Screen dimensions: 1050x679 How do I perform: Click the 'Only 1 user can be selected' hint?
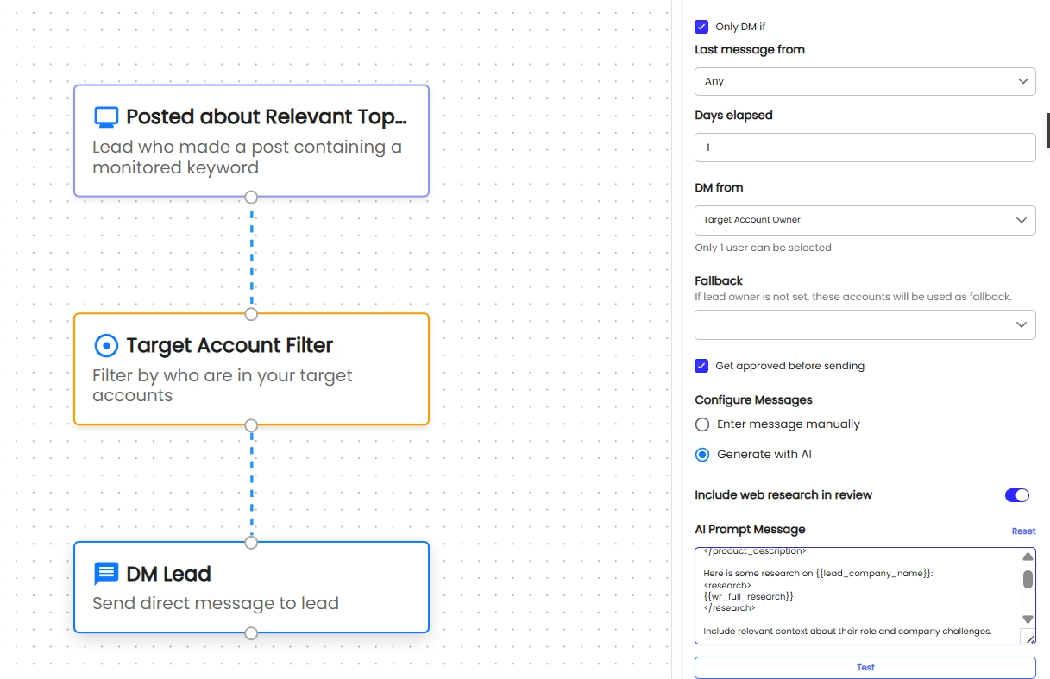(x=763, y=248)
